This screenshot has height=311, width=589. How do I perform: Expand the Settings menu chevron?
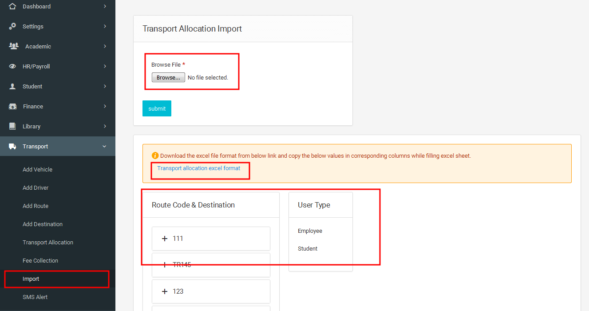point(105,26)
